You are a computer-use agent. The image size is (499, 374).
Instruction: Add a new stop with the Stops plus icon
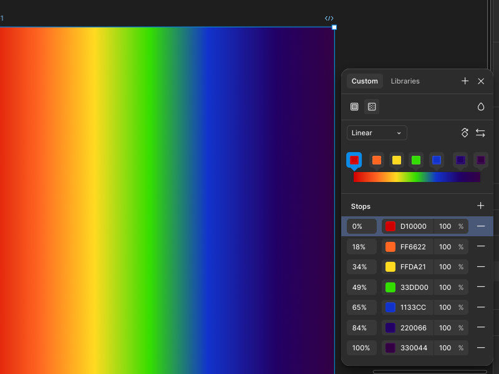coord(480,206)
